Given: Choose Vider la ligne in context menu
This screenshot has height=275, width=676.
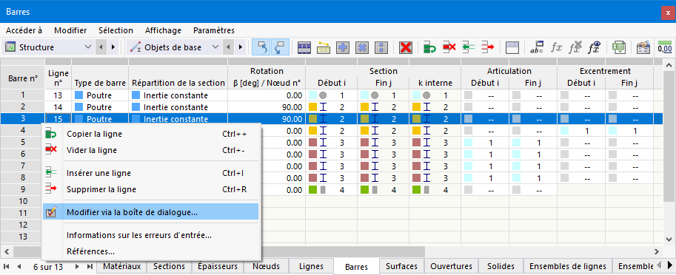Looking at the screenshot, I should tap(151, 150).
